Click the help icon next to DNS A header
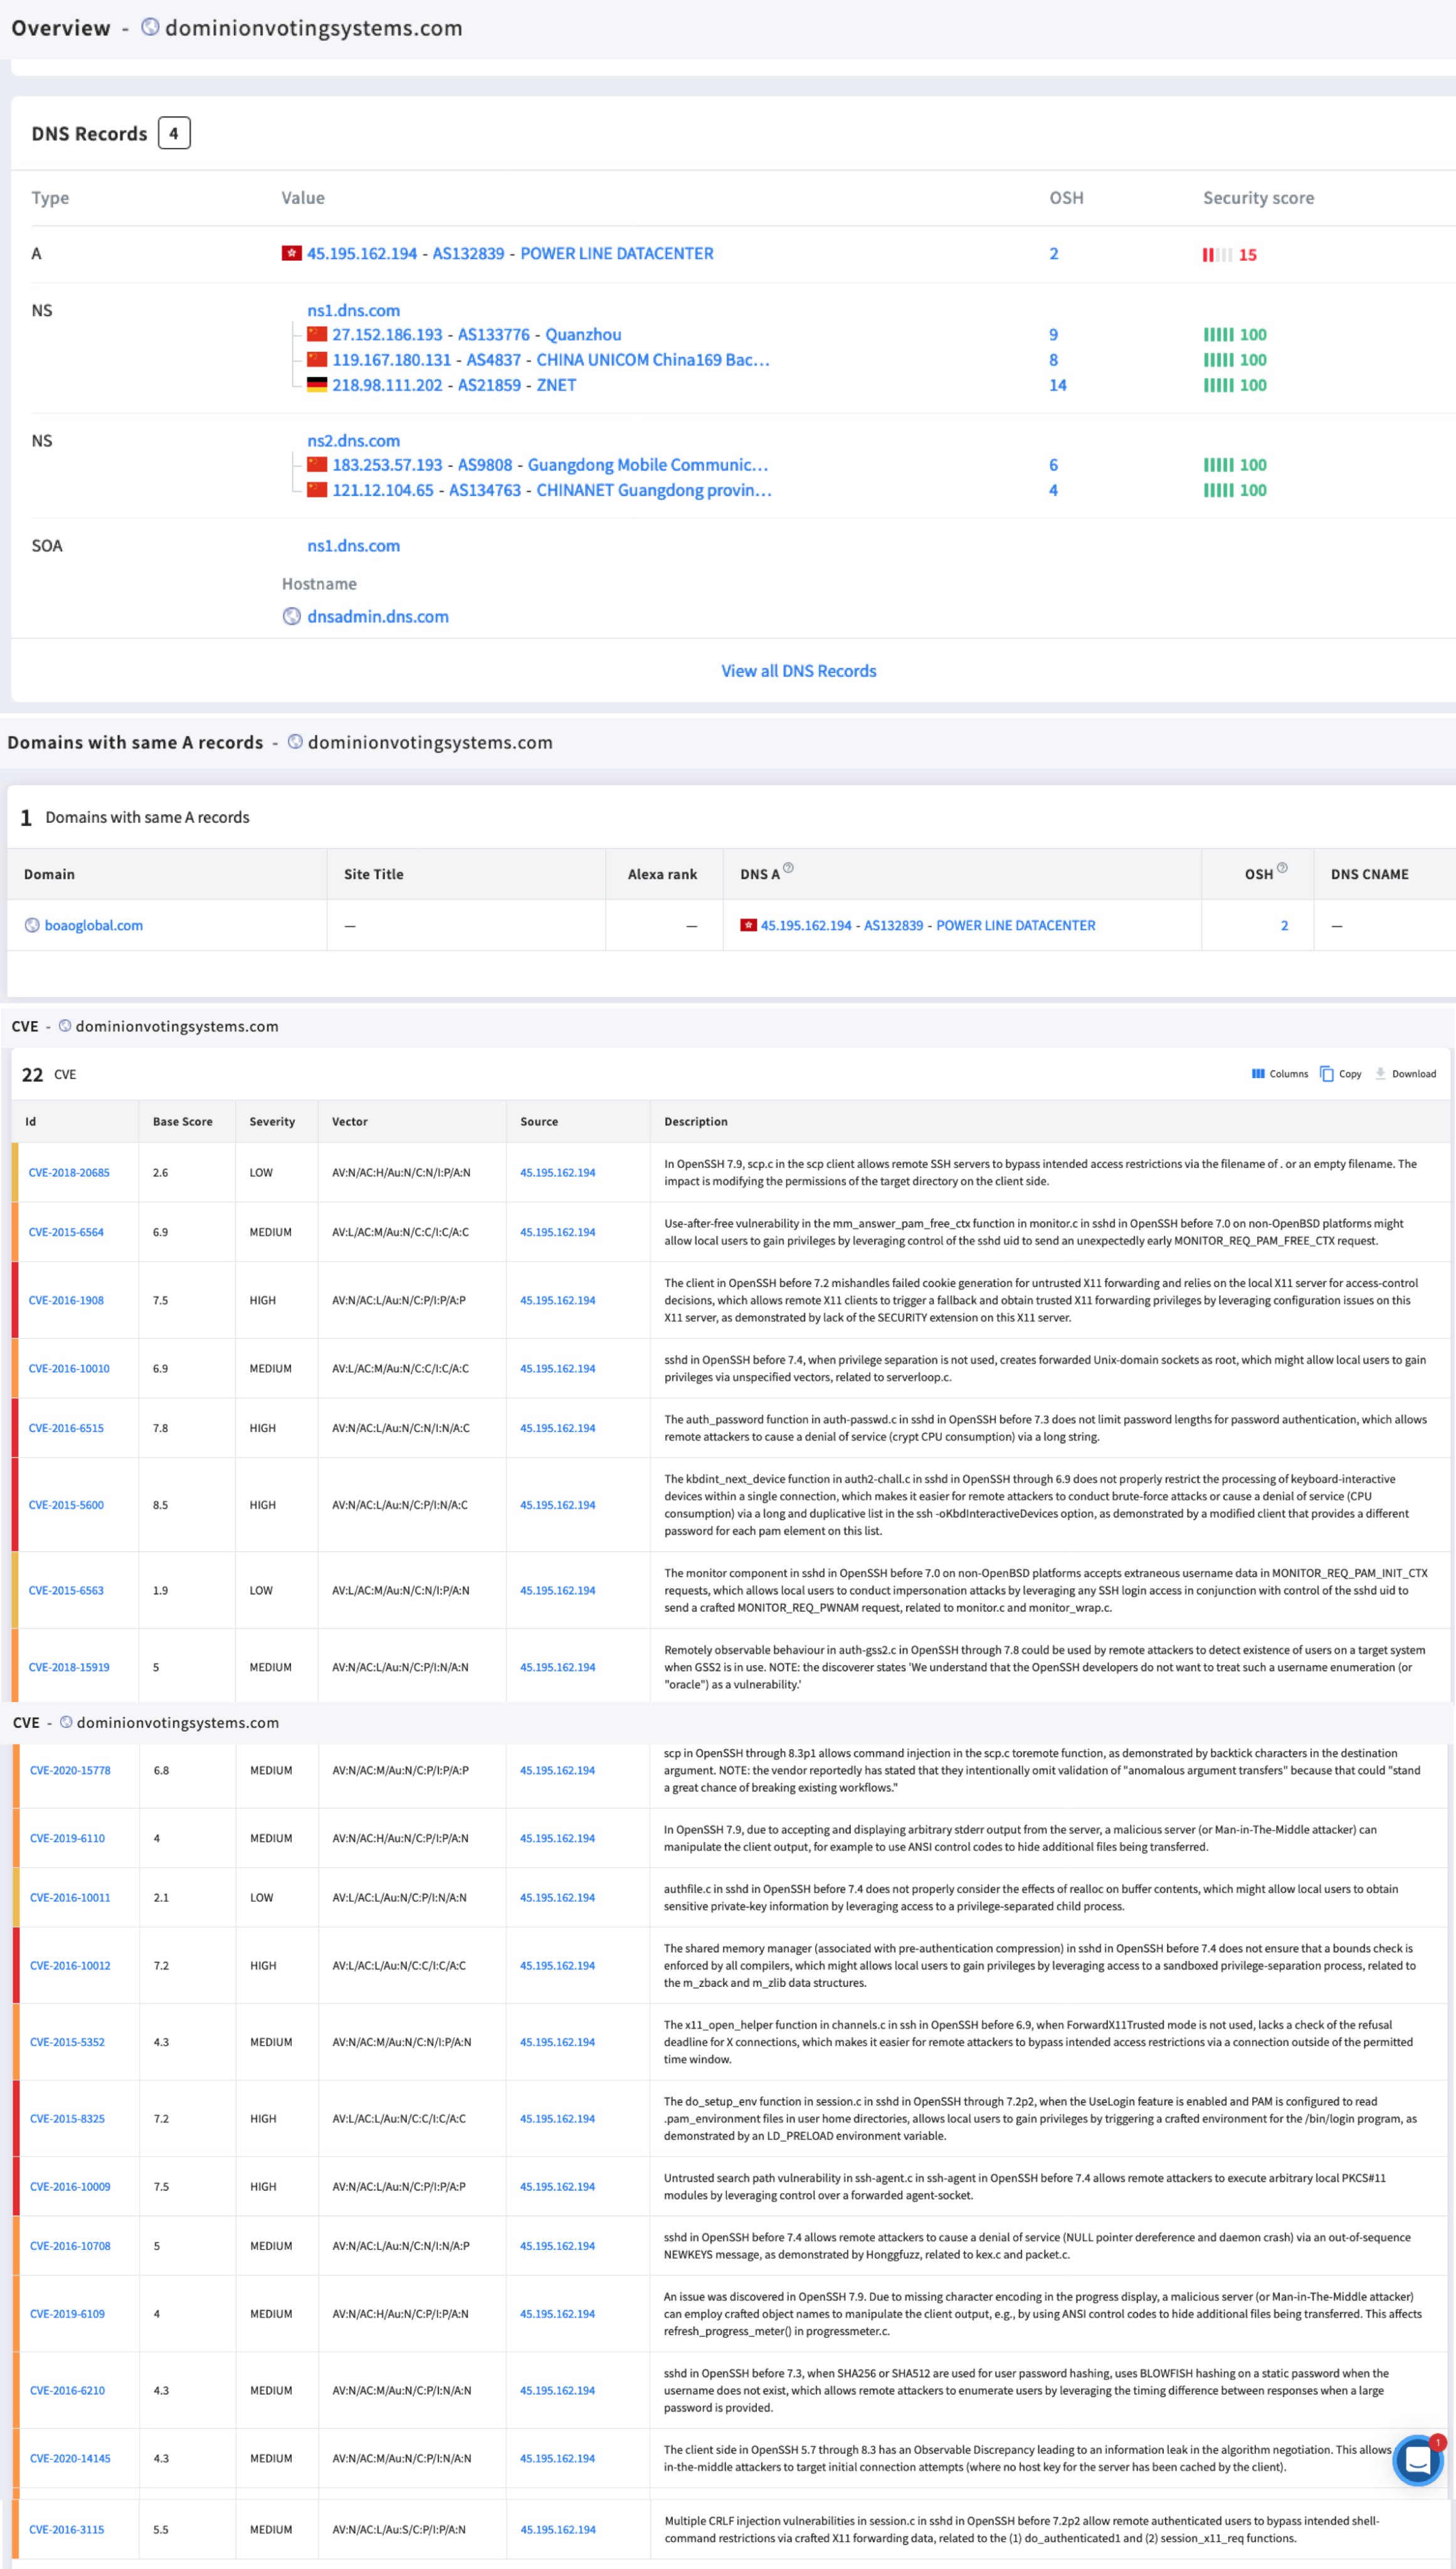 [788, 868]
